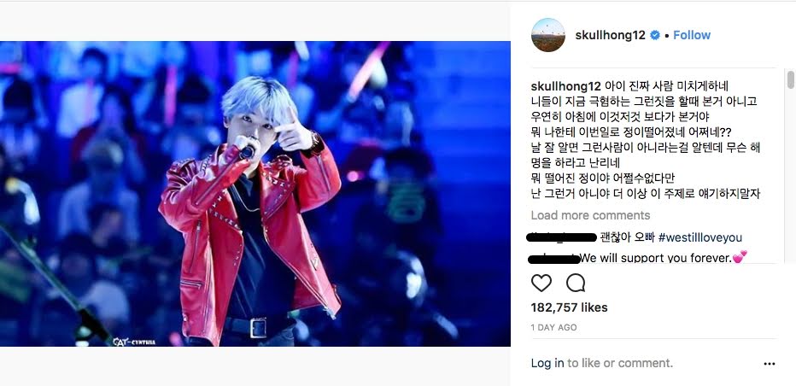The width and height of the screenshot is (796, 386).
Task: Click the 1 DAY AGO timestamp
Action: coord(553,328)
